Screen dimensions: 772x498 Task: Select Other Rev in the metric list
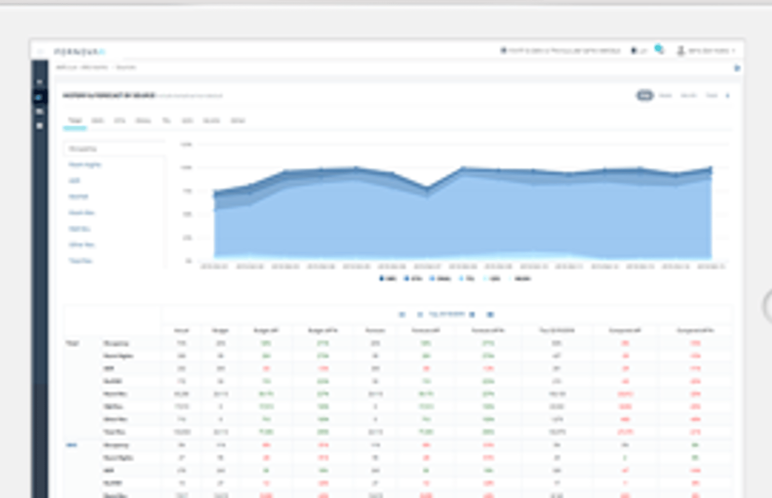pos(82,245)
